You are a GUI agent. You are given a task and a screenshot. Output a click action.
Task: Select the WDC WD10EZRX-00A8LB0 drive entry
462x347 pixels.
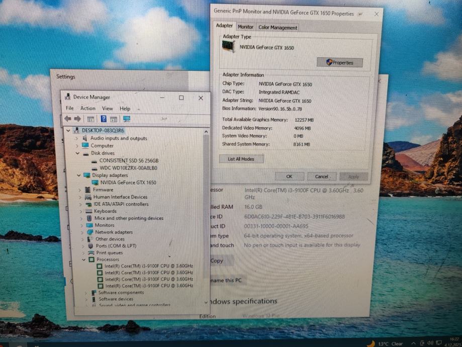128,168
